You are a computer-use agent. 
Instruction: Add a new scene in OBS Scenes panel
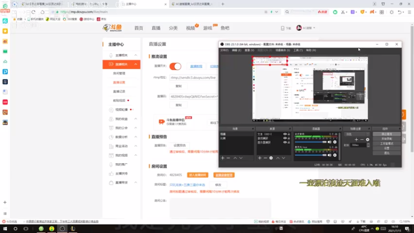[x=223, y=158]
